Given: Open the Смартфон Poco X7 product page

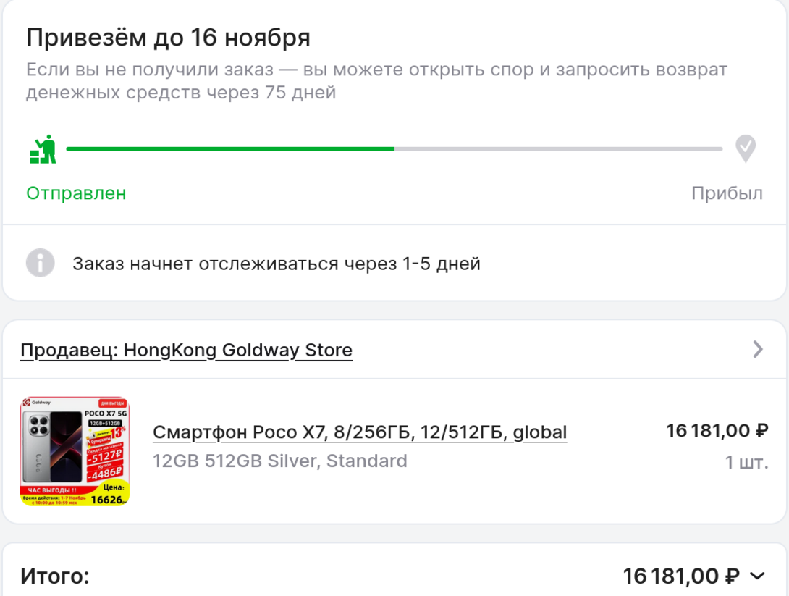Looking at the screenshot, I should [x=360, y=432].
